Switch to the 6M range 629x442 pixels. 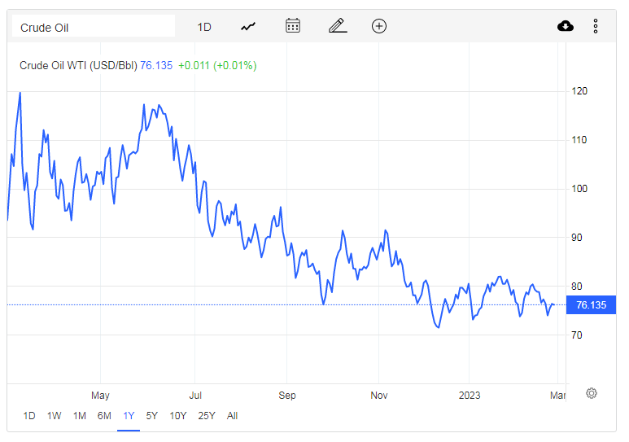point(104,415)
